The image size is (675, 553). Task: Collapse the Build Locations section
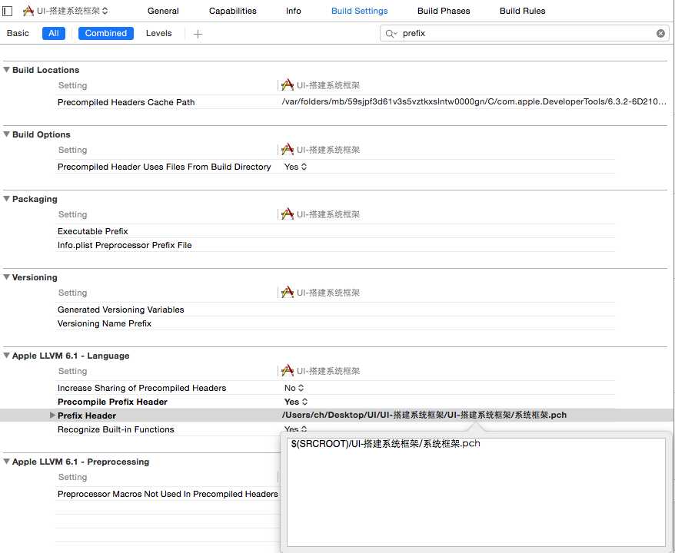[6, 70]
